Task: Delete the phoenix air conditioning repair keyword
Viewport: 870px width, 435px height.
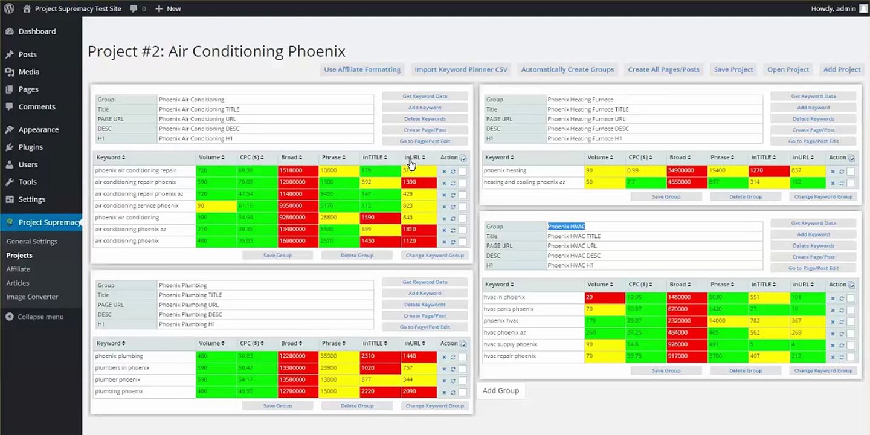Action: click(444, 172)
